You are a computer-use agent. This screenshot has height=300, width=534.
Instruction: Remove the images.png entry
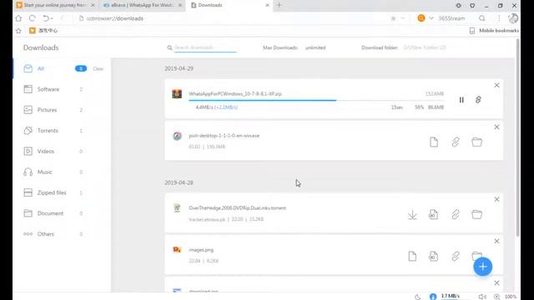pyautogui.click(x=497, y=242)
